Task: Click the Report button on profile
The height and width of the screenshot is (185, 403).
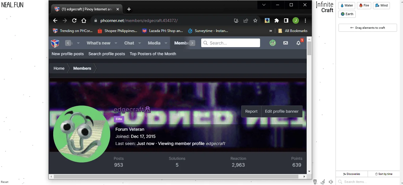Action: 251,111
